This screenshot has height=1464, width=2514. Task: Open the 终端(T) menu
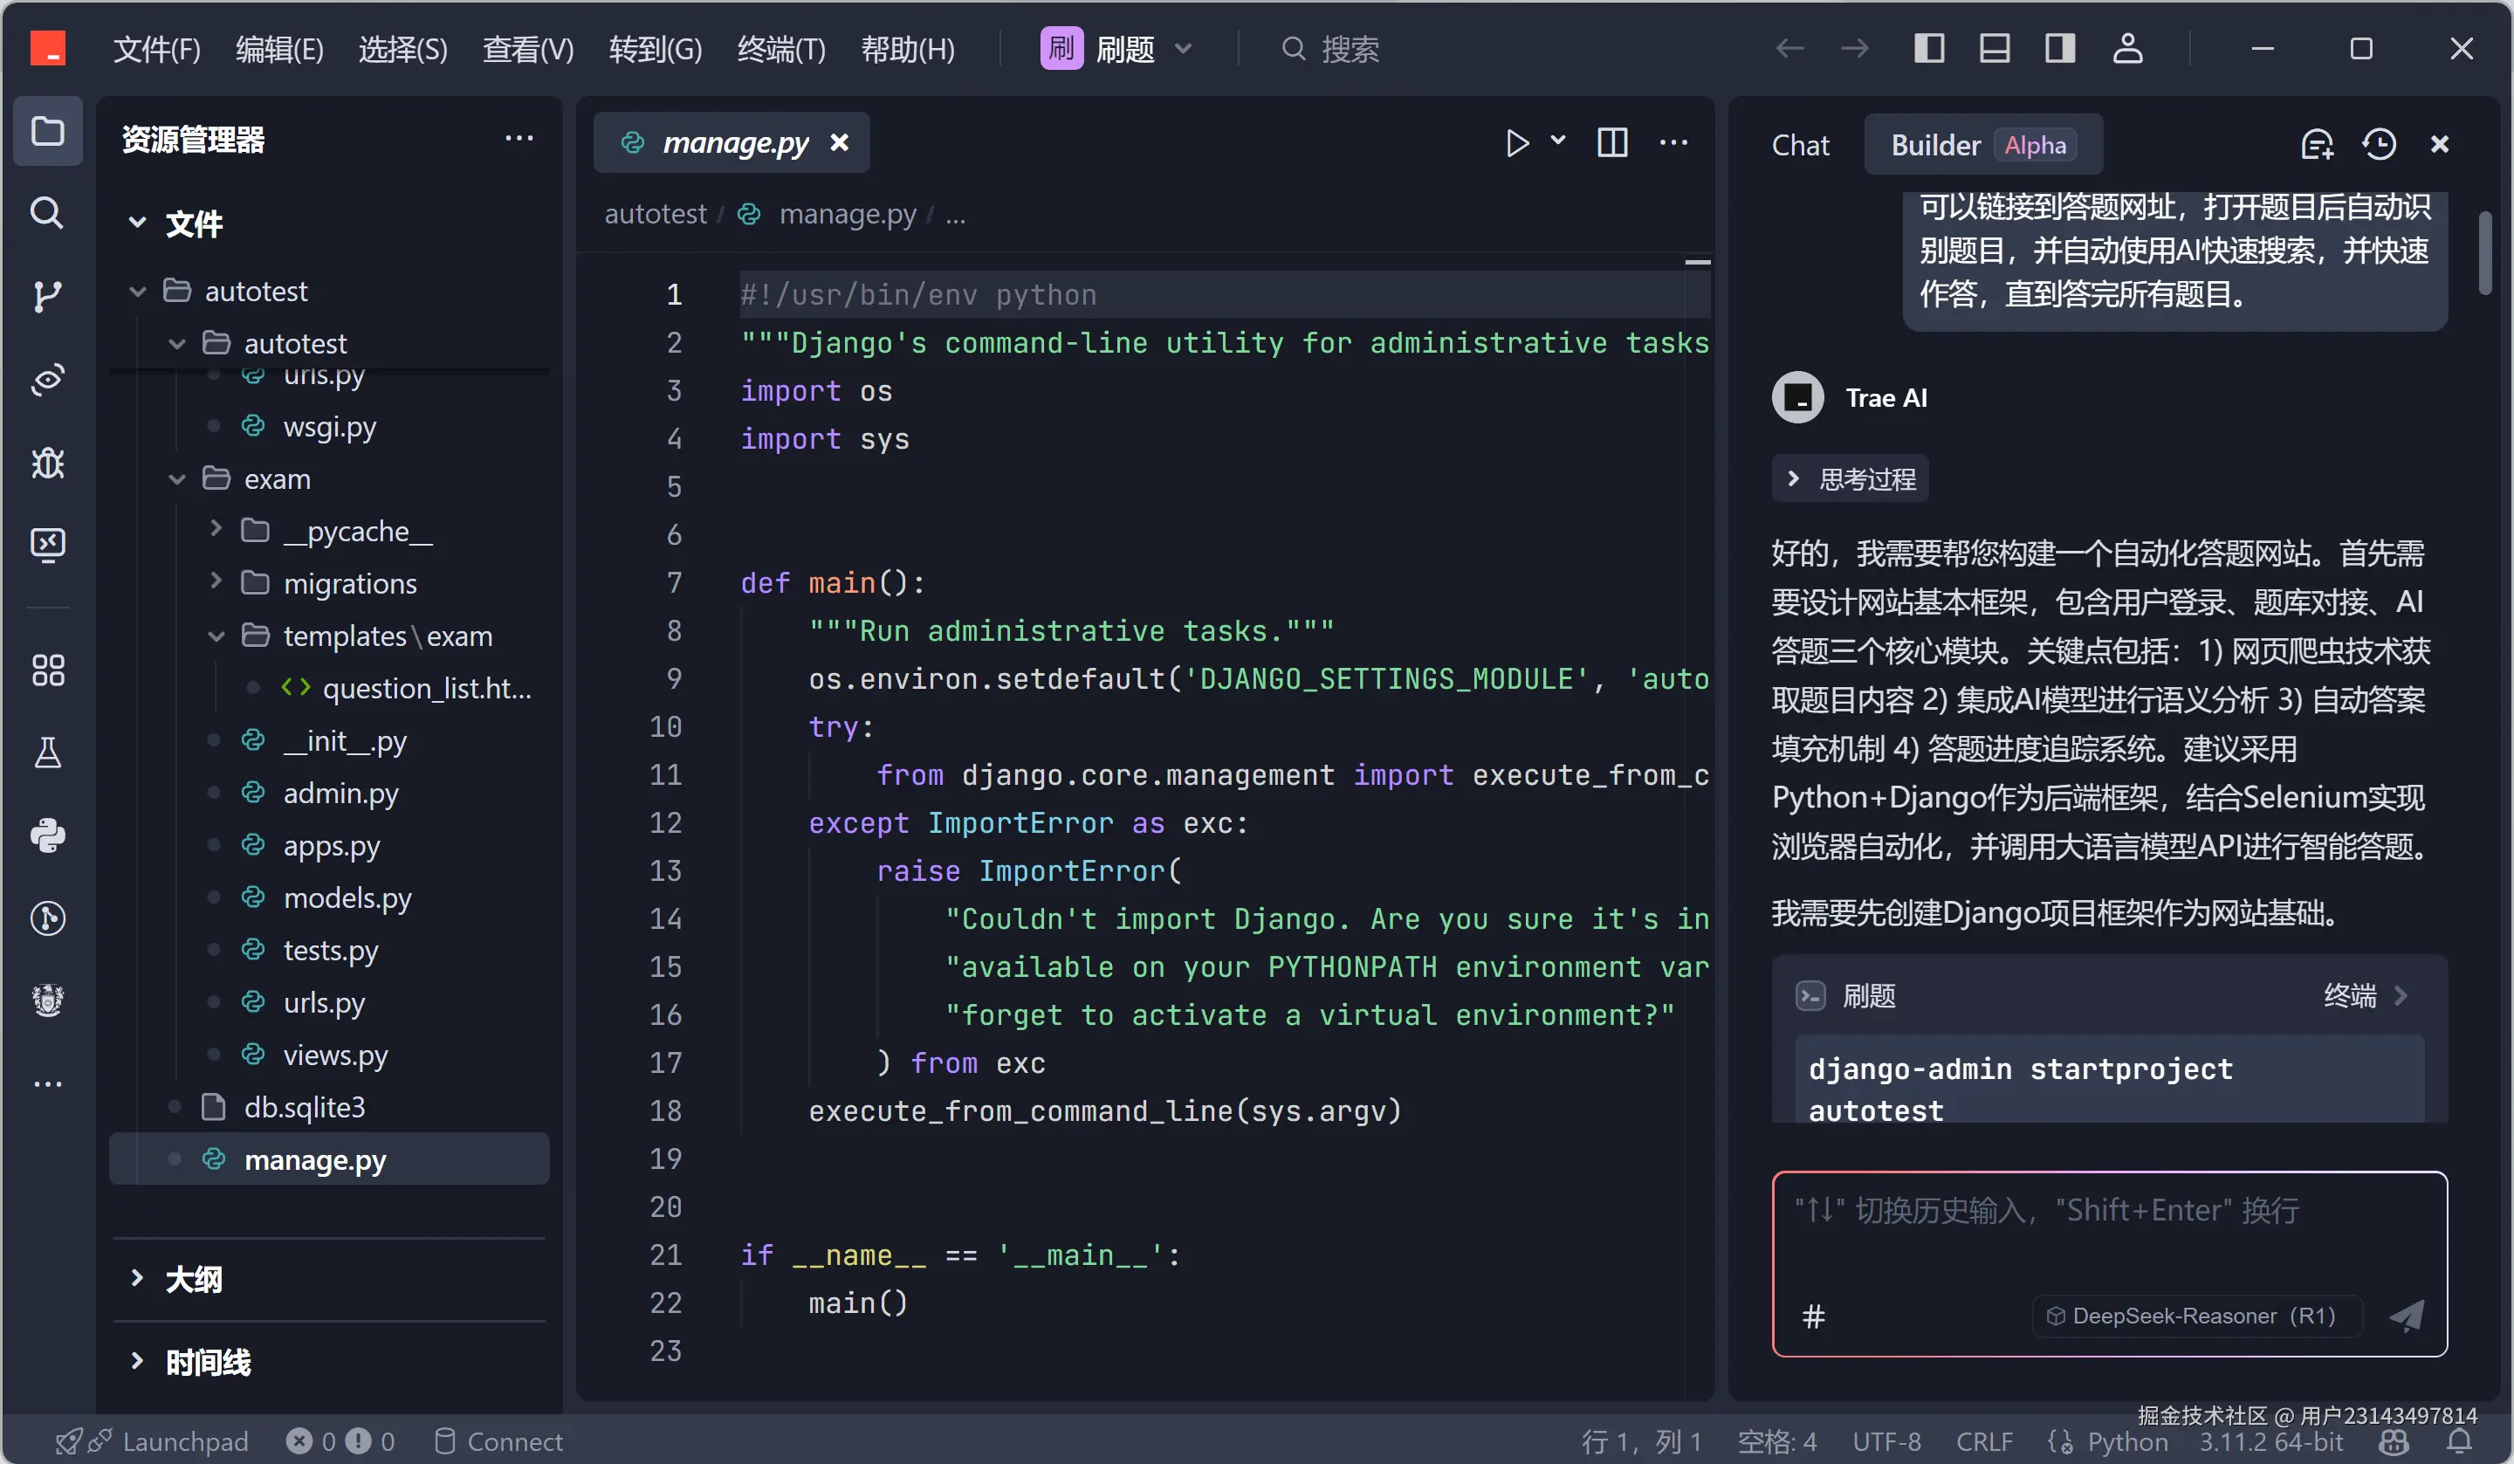(781, 48)
